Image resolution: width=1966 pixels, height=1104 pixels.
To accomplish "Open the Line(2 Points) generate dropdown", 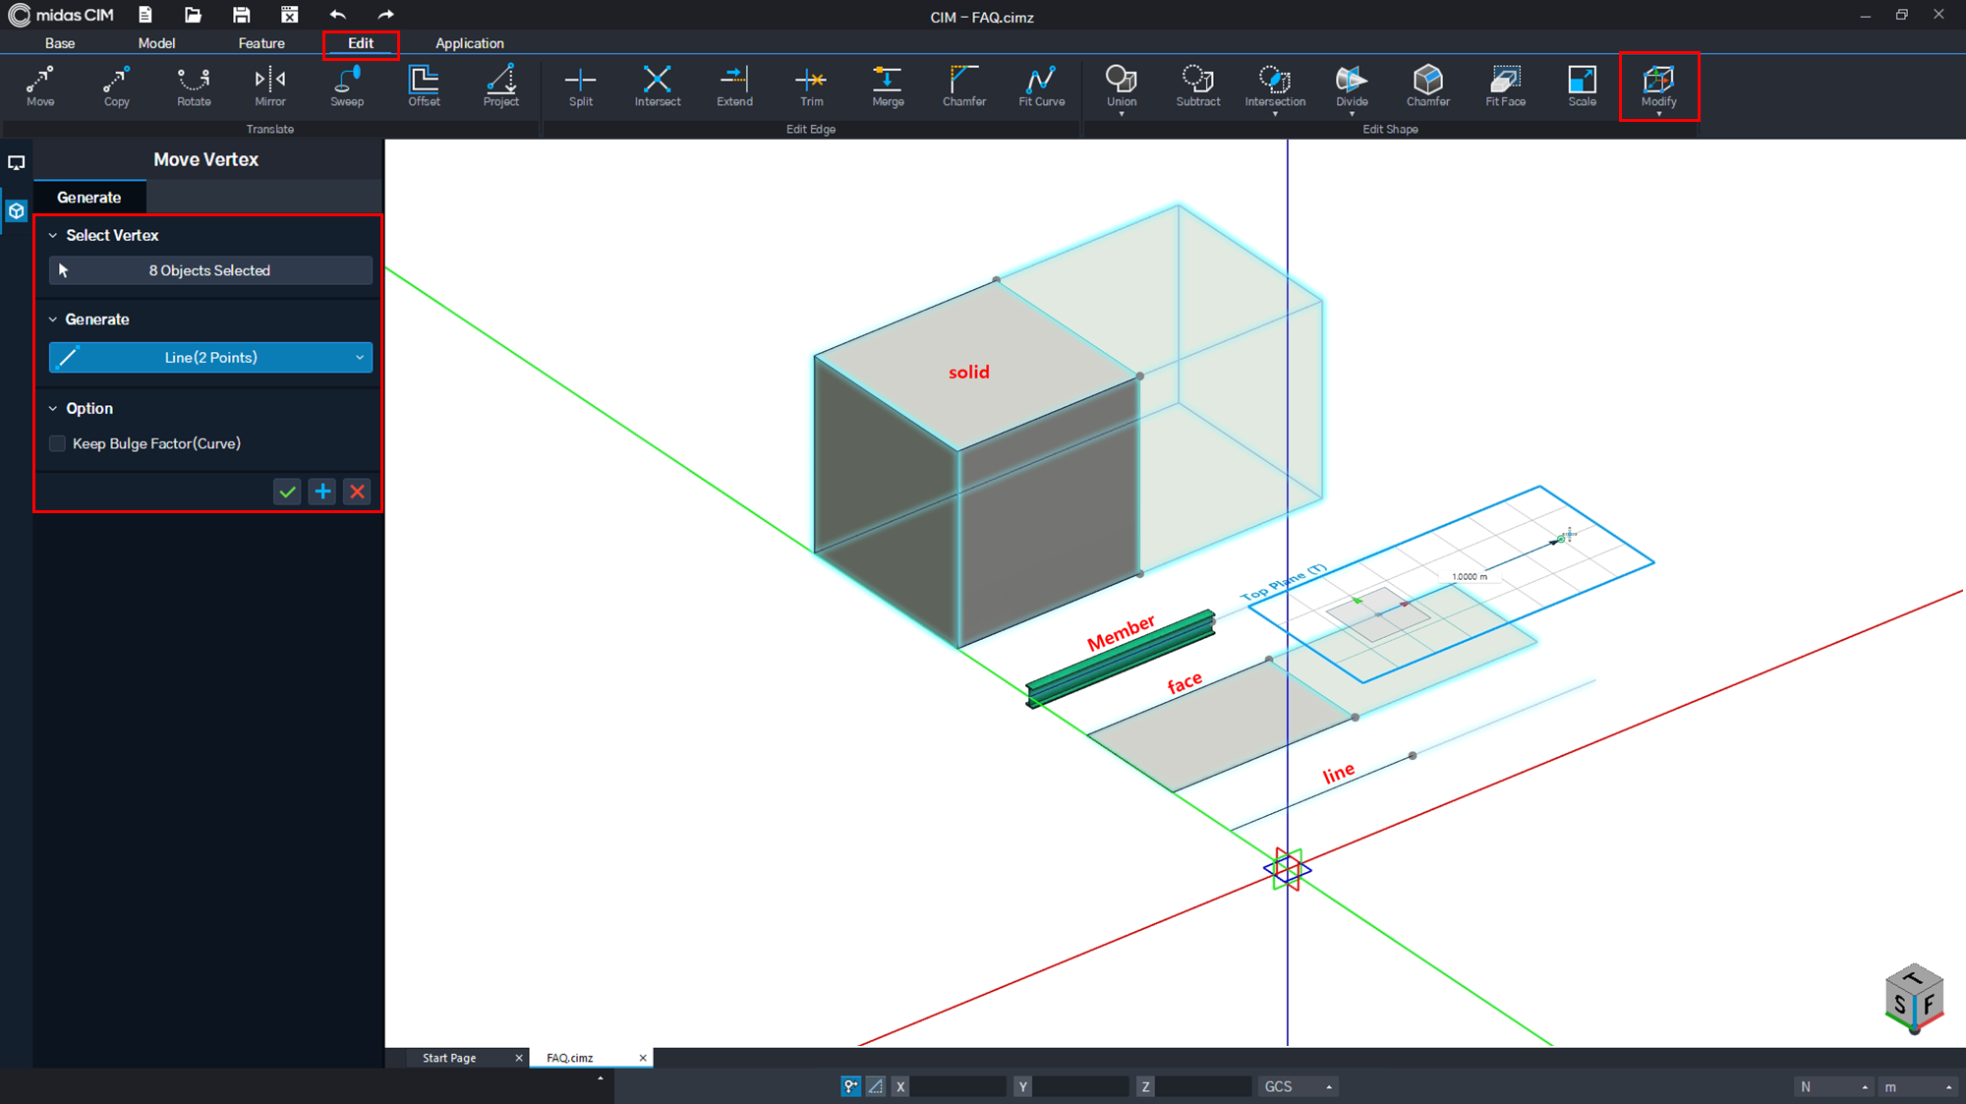I will pyautogui.click(x=210, y=358).
